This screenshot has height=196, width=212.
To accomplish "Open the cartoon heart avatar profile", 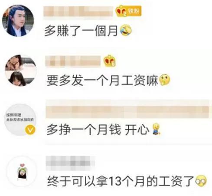I will (x=22, y=172).
